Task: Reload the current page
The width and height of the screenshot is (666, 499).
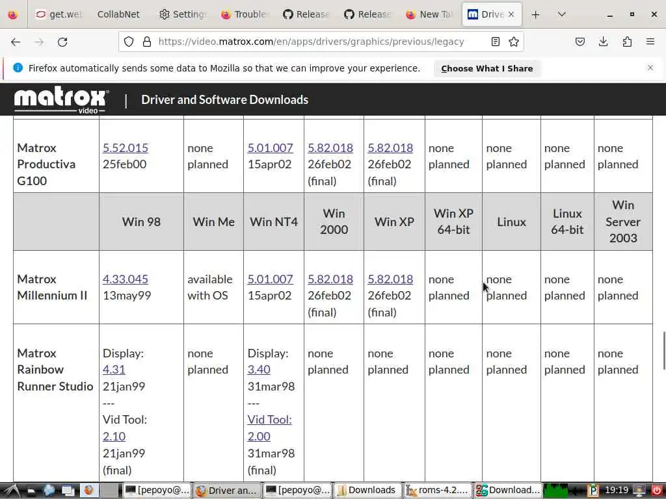Action: (62, 42)
